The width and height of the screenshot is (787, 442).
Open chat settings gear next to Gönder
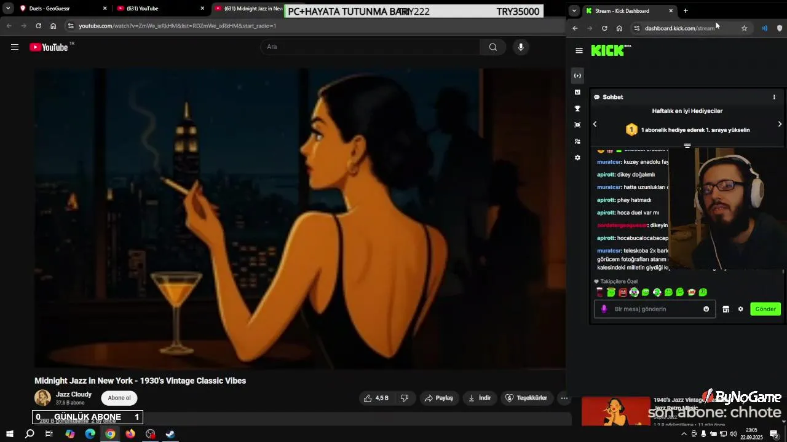pyautogui.click(x=740, y=309)
